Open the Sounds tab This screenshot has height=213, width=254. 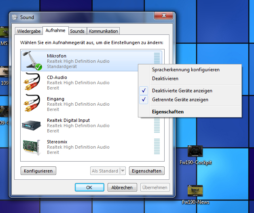[77, 31]
